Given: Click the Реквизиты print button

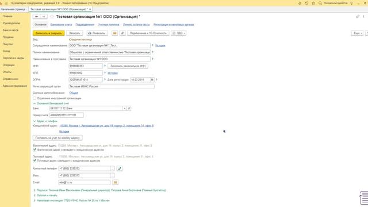Looking at the screenshot, I should pyautogui.click(x=97, y=33).
